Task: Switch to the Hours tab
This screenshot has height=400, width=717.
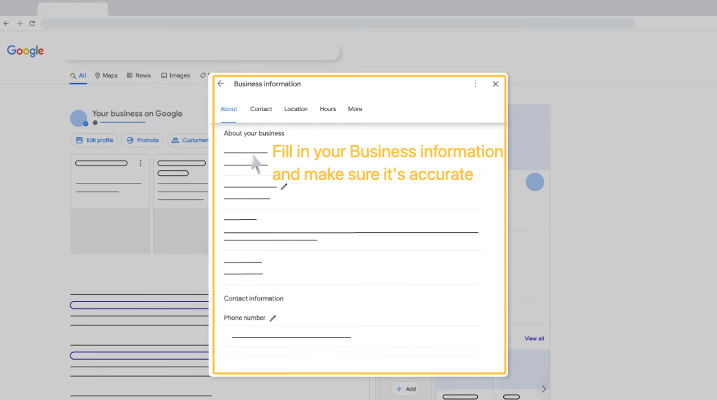Action: tap(328, 109)
